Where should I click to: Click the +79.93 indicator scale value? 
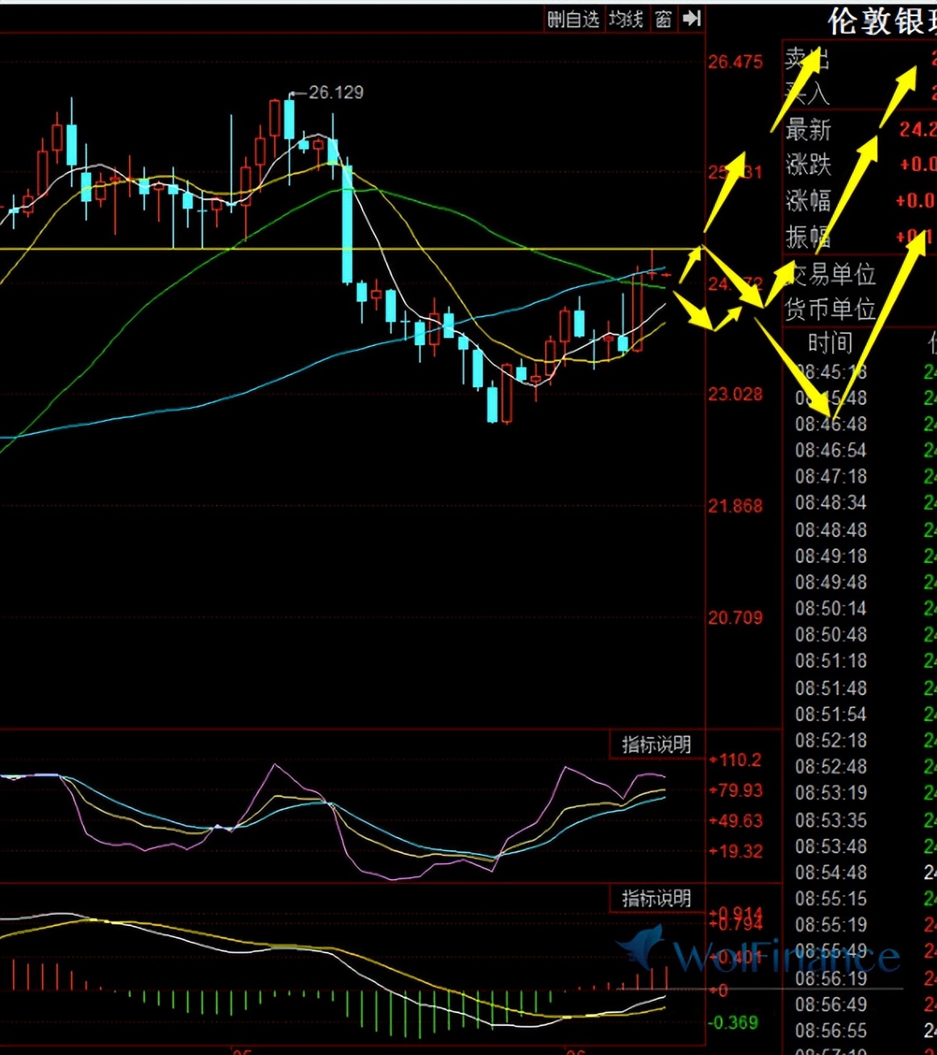coord(735,790)
